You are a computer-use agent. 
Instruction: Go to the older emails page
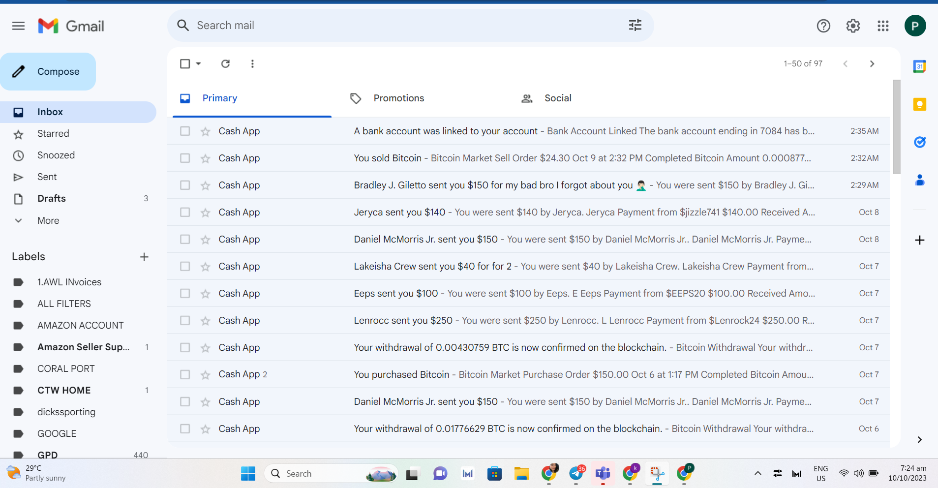click(x=872, y=63)
